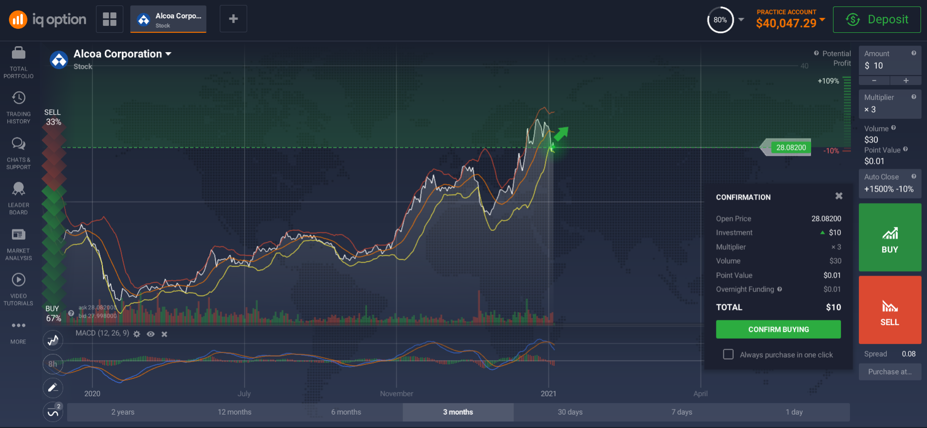Click the MACD (12, 26, 9) label
This screenshot has height=428, width=927.
[102, 333]
